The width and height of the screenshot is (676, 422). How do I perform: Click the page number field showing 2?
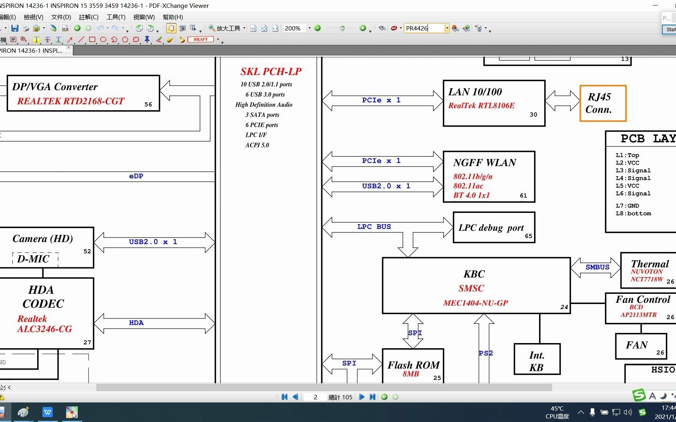[x=315, y=397]
